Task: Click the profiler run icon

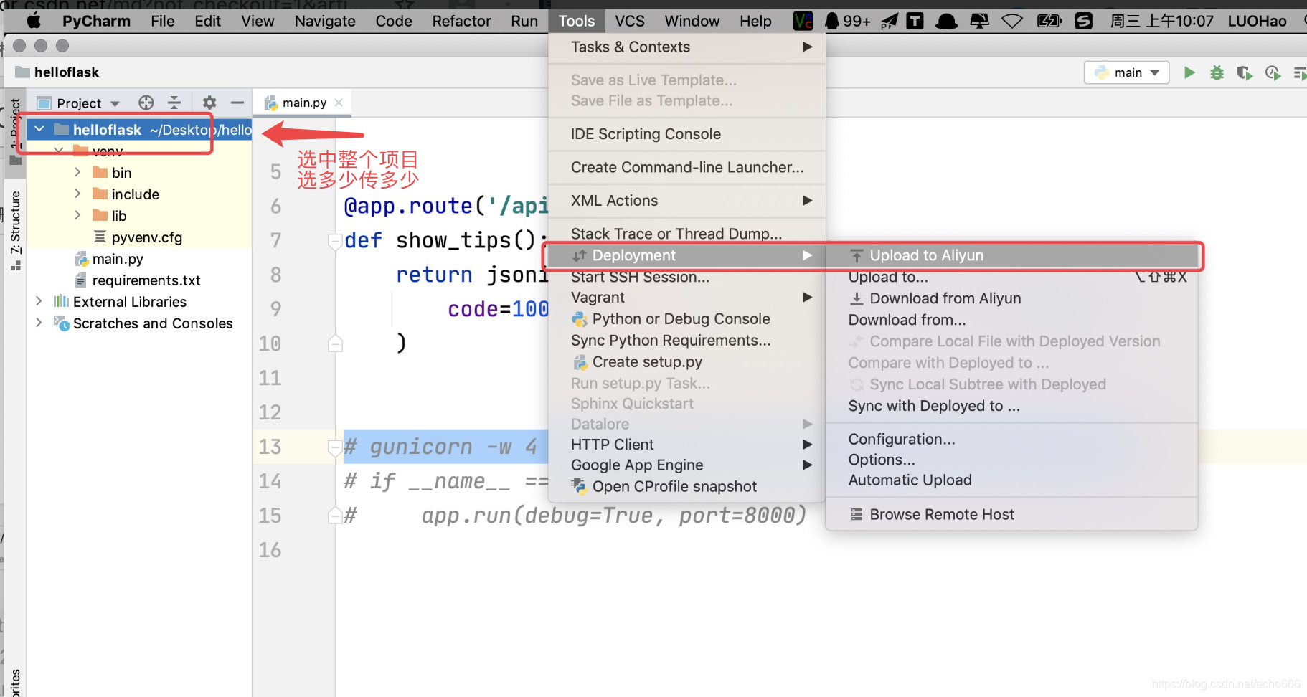Action: (x=1273, y=72)
